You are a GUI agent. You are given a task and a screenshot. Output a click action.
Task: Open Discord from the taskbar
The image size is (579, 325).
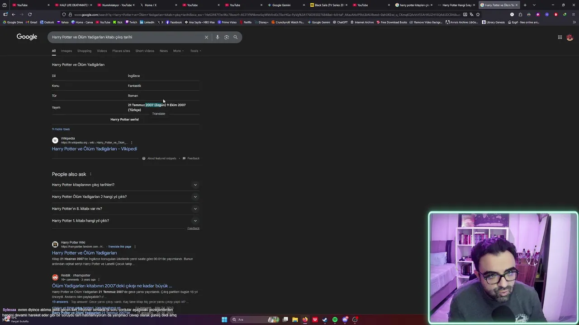pos(345,320)
